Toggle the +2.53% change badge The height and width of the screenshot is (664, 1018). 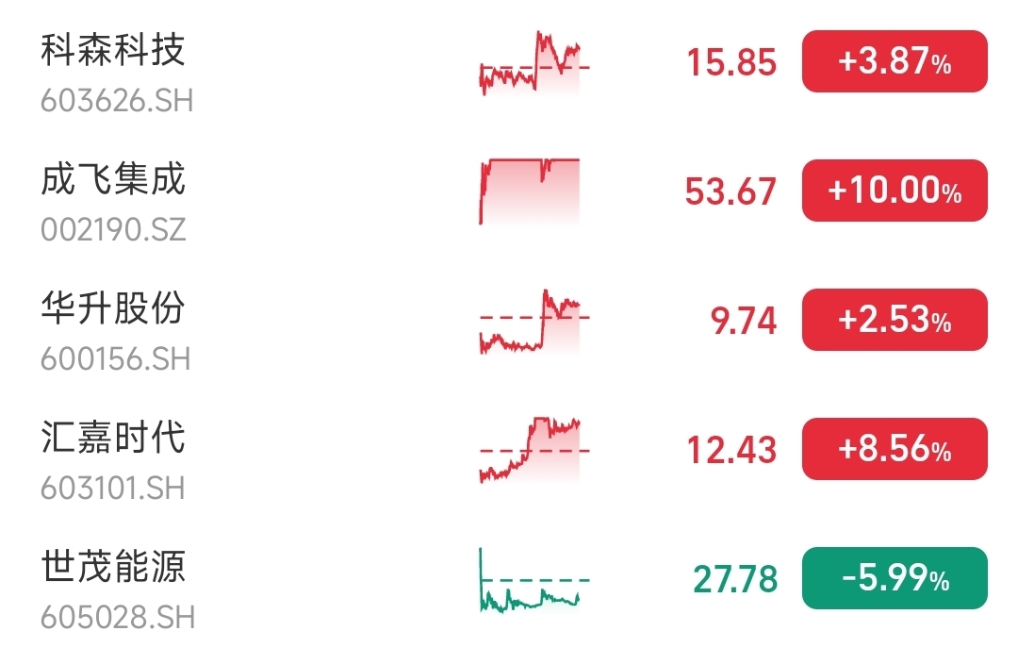[x=895, y=320]
